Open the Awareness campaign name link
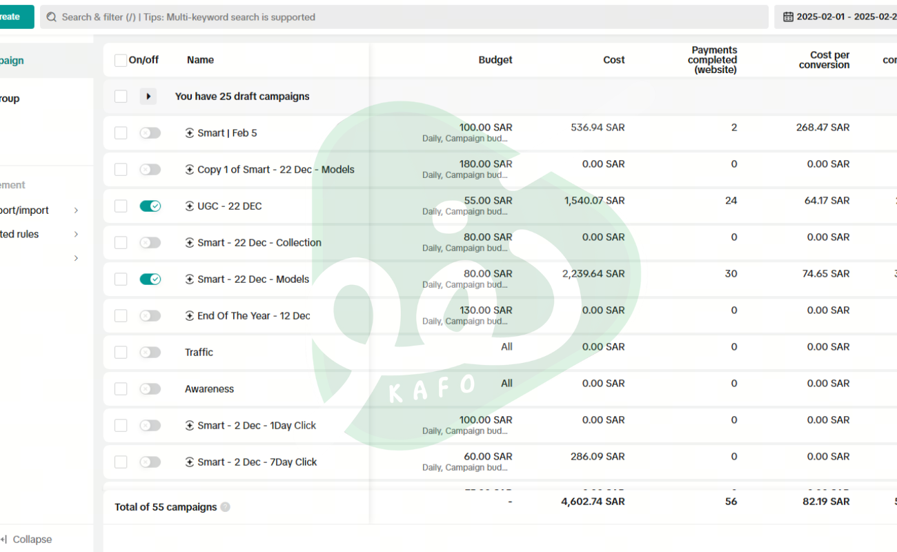 coord(209,389)
